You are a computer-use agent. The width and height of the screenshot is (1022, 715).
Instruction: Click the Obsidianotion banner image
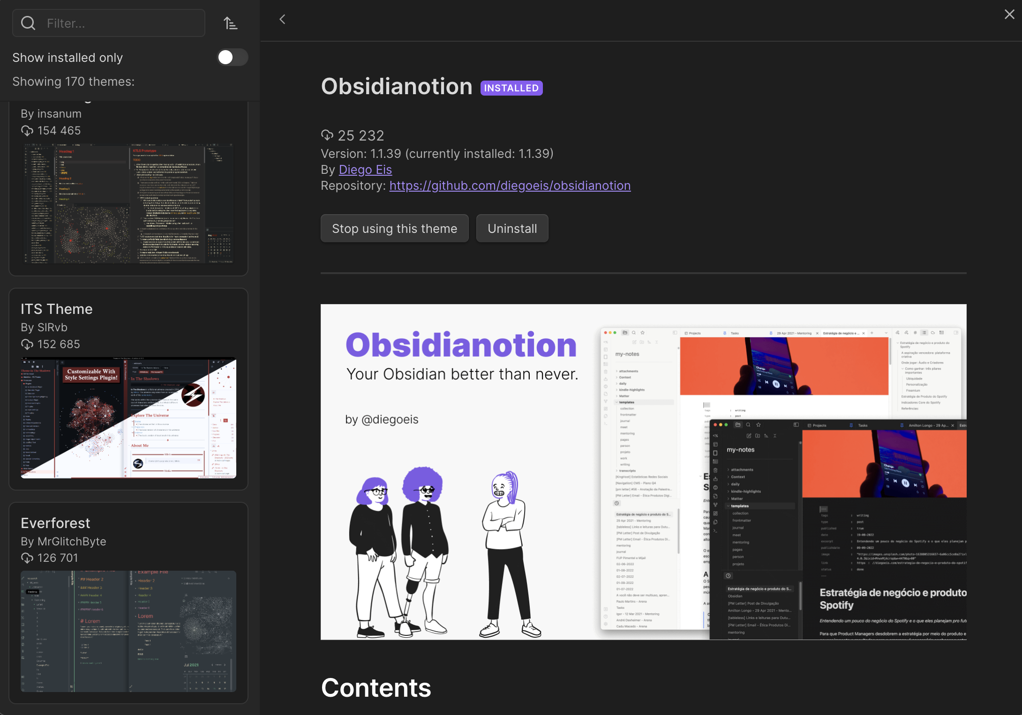coord(644,472)
